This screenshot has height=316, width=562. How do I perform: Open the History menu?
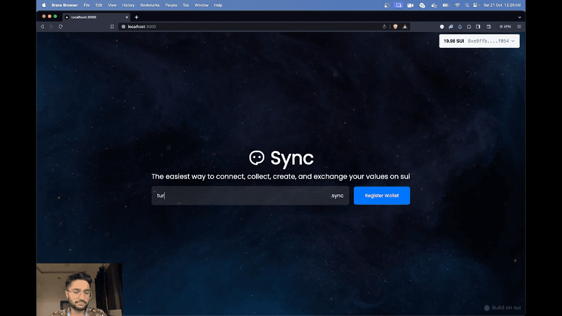tap(128, 5)
